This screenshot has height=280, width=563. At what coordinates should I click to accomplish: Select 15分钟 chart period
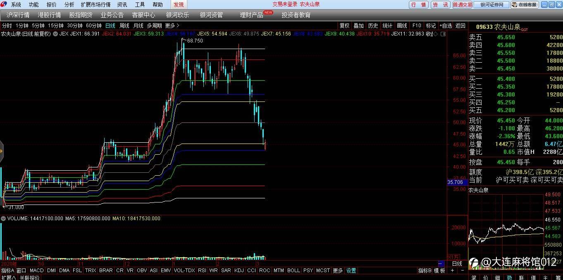point(56,26)
